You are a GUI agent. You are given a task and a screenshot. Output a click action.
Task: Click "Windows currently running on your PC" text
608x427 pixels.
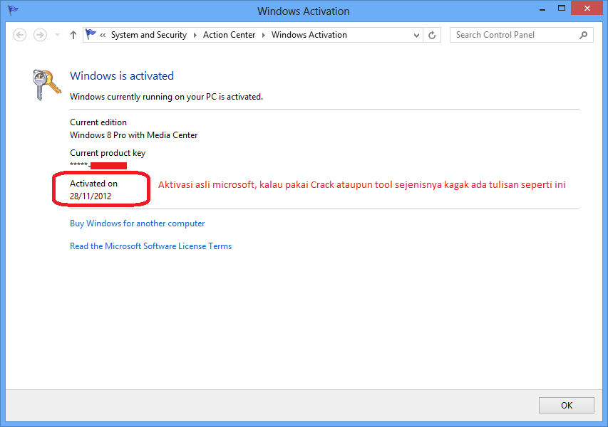click(x=143, y=97)
